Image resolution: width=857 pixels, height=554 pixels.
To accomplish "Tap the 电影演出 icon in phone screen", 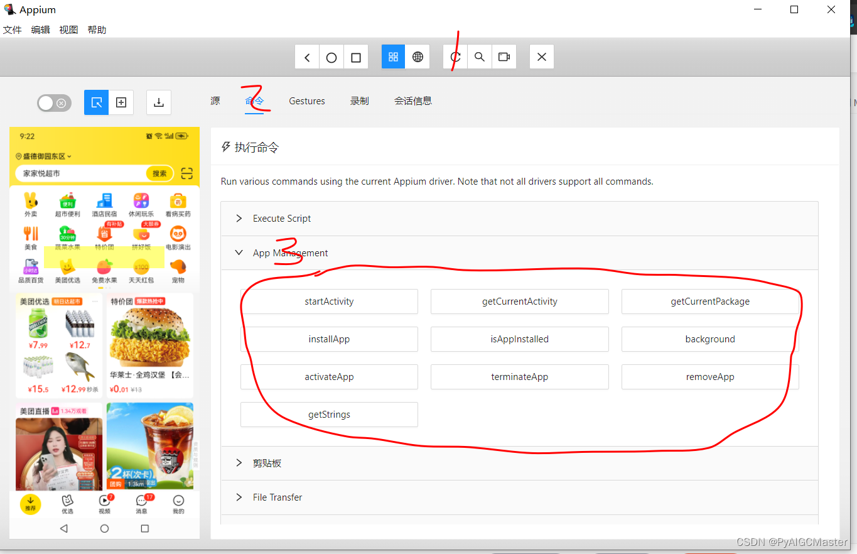I will (178, 238).
